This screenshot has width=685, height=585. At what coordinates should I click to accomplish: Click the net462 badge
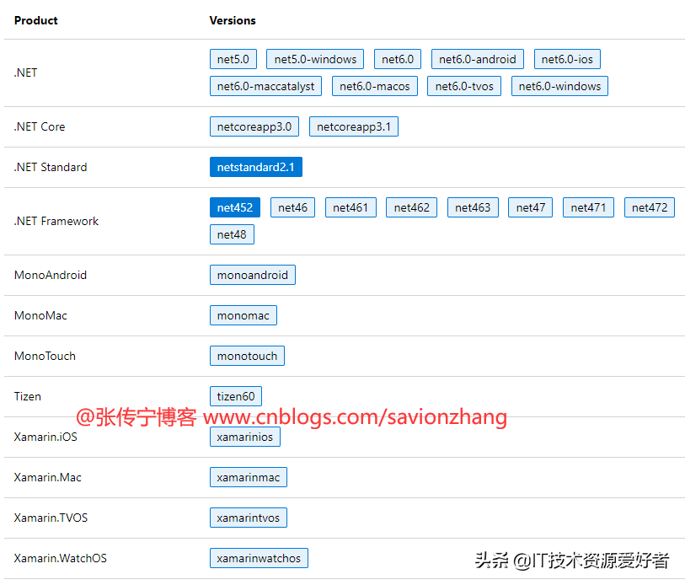coord(411,207)
